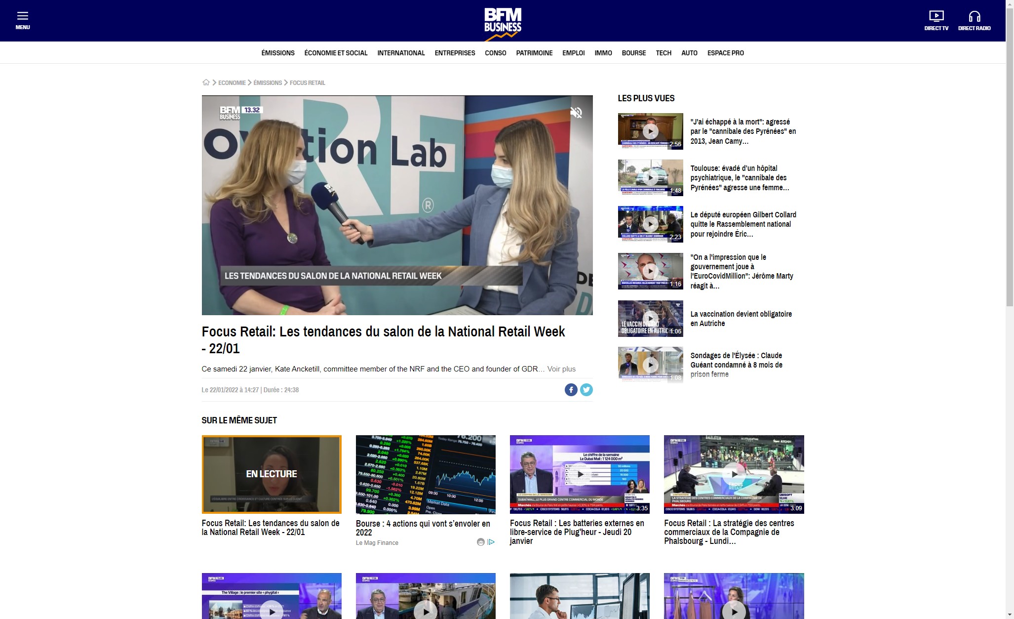Image resolution: width=1014 pixels, height=619 pixels.
Task: Play the Plug'heur batteries video thumbnail
Action: point(580,474)
